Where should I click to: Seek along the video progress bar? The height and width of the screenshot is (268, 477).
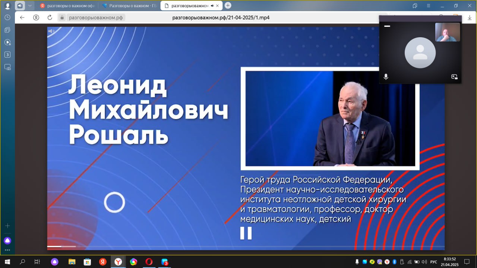click(x=246, y=246)
